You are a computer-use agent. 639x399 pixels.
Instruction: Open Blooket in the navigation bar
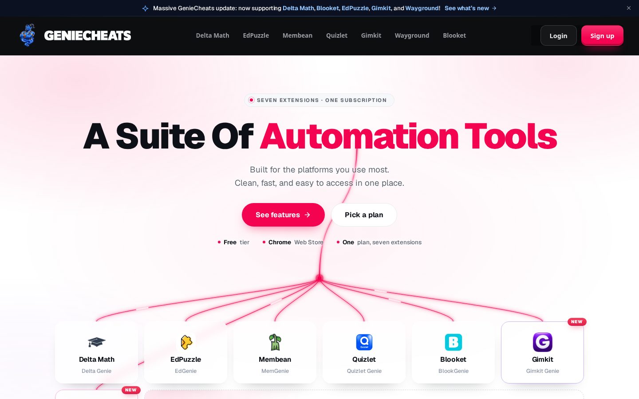pos(454,35)
